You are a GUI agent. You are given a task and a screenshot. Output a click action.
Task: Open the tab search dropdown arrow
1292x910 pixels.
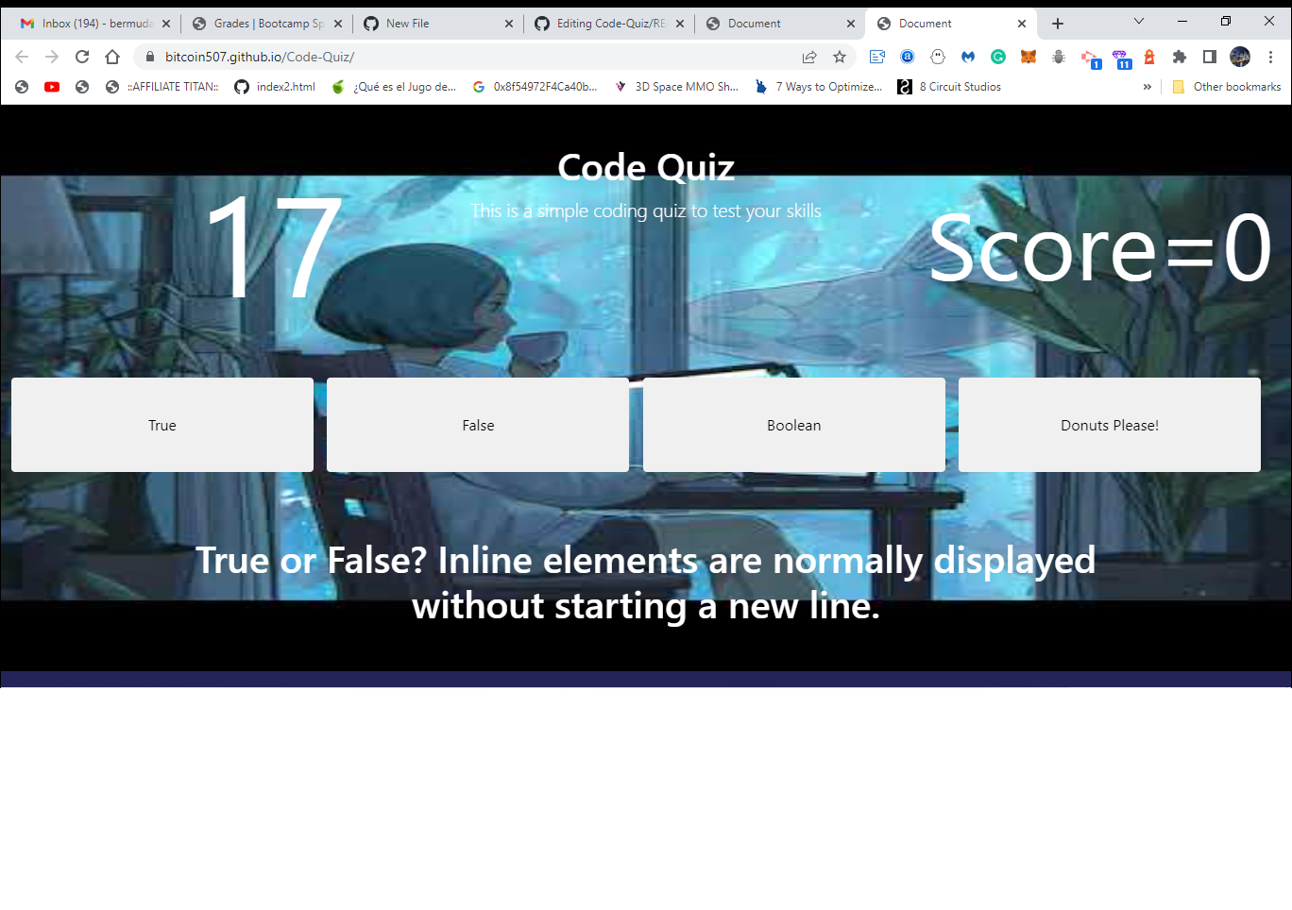click(x=1139, y=22)
